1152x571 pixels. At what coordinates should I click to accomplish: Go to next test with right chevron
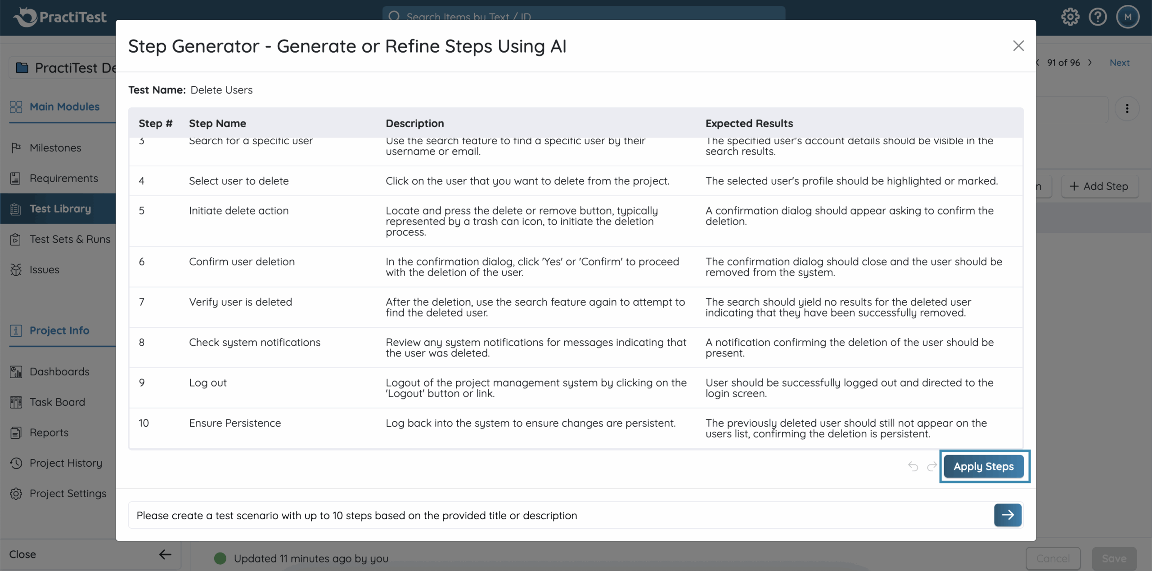click(1090, 63)
